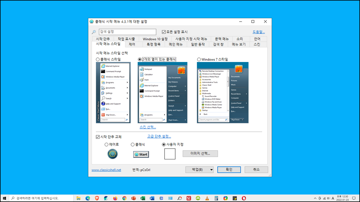Open the 일반 동작 tab
Screen dimensions: 360x202
(x=198, y=44)
